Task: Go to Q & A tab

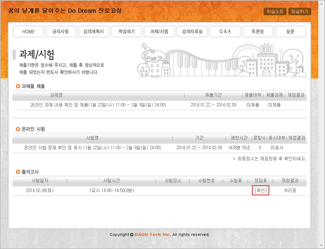Action: click(x=225, y=31)
